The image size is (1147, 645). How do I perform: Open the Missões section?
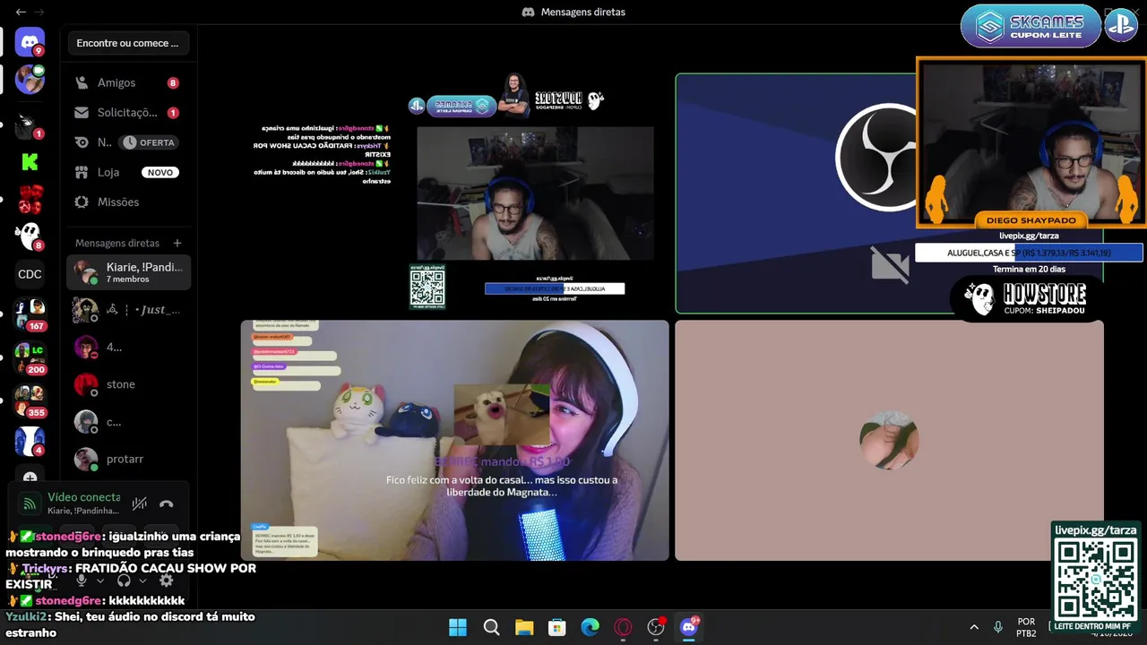point(129,202)
